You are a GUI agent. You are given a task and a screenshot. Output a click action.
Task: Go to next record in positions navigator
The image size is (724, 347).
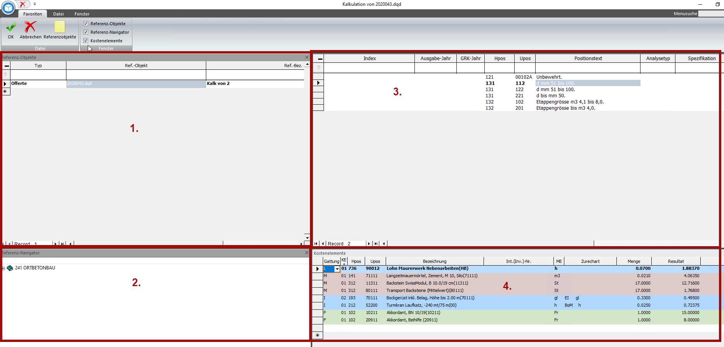click(369, 243)
